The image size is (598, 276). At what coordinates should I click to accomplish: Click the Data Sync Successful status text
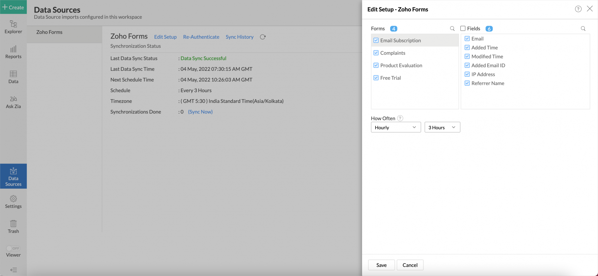pyautogui.click(x=203, y=58)
